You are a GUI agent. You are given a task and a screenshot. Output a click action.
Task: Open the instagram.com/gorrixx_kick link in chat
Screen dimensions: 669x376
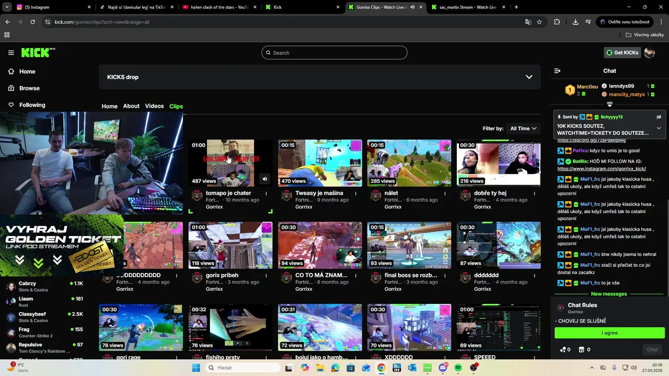tap(602, 169)
